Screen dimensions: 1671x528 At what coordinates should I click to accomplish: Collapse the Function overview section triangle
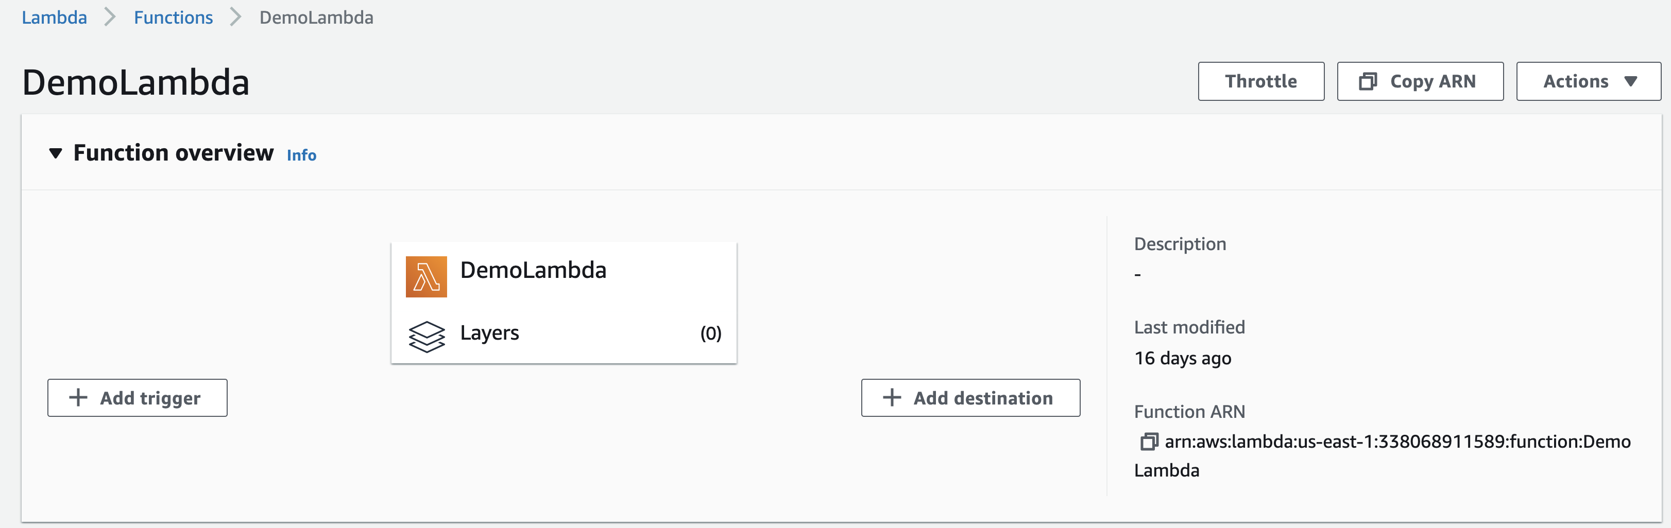click(x=56, y=153)
